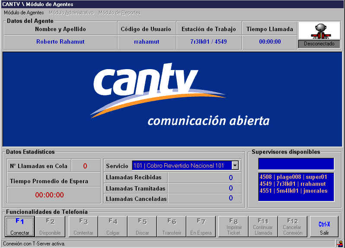Open the Módulo de Agentes menu
Image resolution: width=345 pixels, height=248 pixels.
[x=24, y=13]
